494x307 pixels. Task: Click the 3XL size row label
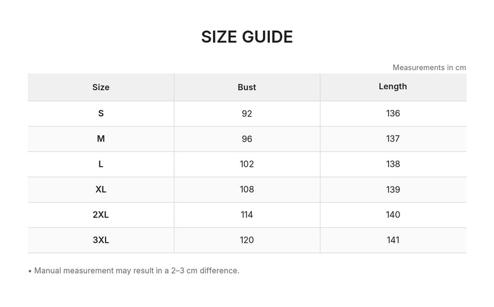coord(101,240)
